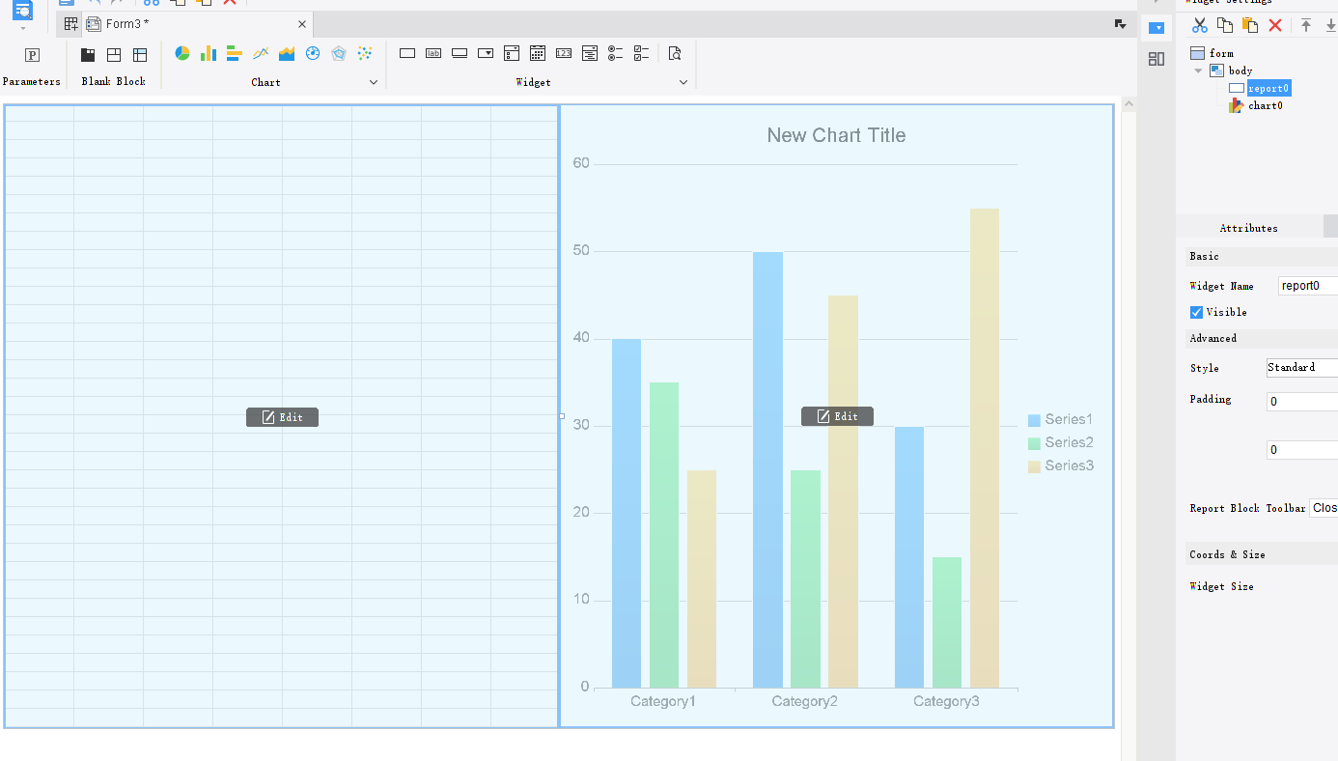The height and width of the screenshot is (761, 1338).
Task: Click Edit on the chart block
Action: [837, 416]
